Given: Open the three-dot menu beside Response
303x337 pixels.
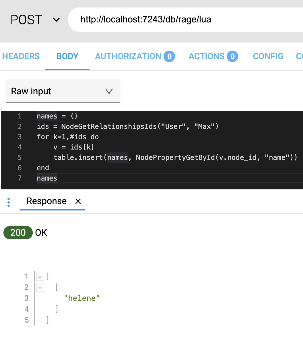Looking at the screenshot, I should pos(9,202).
